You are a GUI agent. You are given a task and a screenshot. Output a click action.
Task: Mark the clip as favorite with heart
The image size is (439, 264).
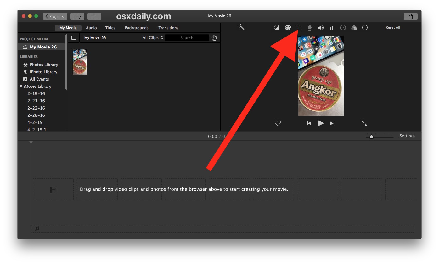[278, 123]
